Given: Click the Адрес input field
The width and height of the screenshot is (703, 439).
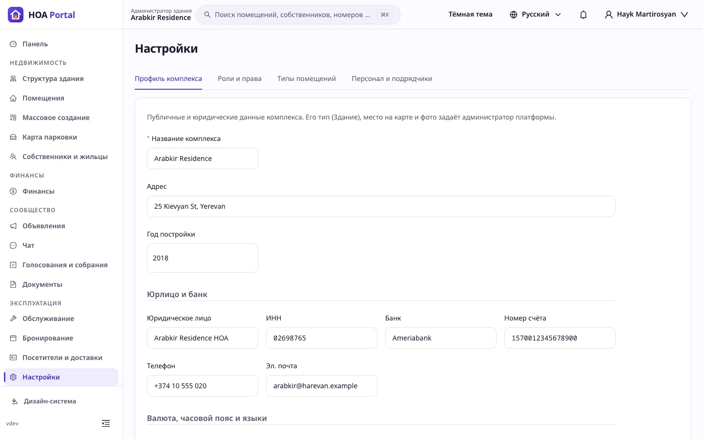Looking at the screenshot, I should pyautogui.click(x=381, y=206).
